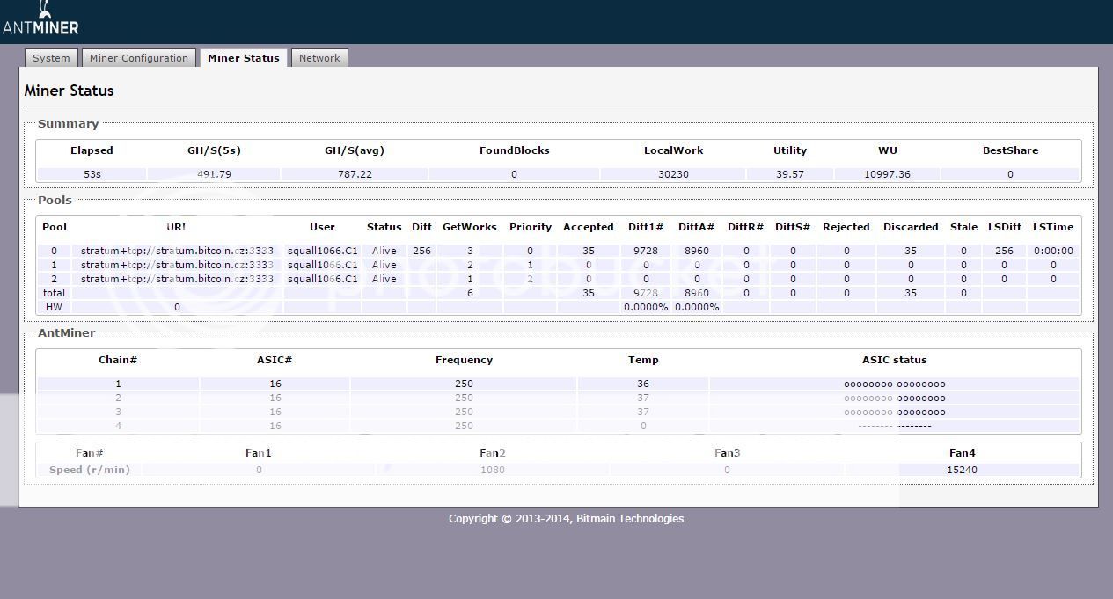This screenshot has width=1113, height=599.
Task: Open the System tab
Action: [x=51, y=58]
